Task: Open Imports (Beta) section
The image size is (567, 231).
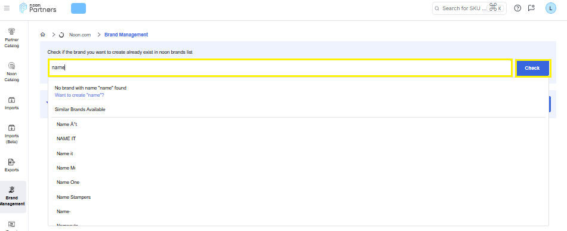Action: pyautogui.click(x=11, y=134)
